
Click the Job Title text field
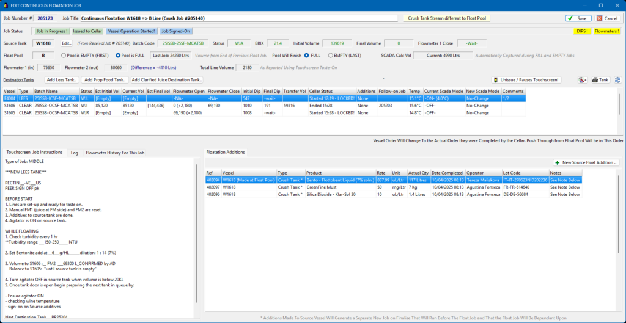(x=239, y=18)
